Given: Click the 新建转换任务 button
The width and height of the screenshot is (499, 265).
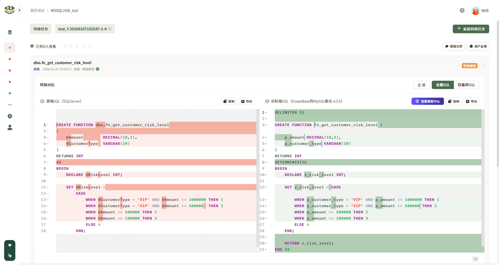Looking at the screenshot, I should [x=471, y=29].
